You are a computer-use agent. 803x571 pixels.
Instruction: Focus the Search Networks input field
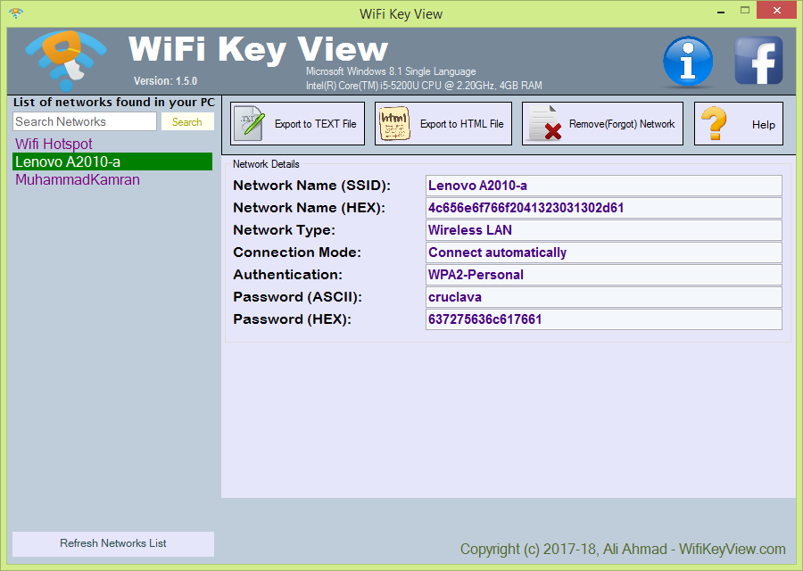85,121
